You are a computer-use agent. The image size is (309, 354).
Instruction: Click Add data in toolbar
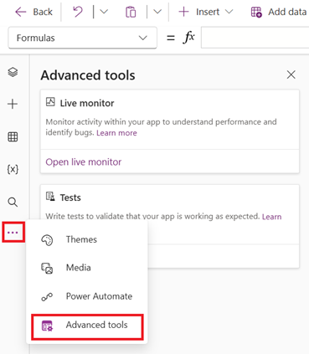pos(279,12)
